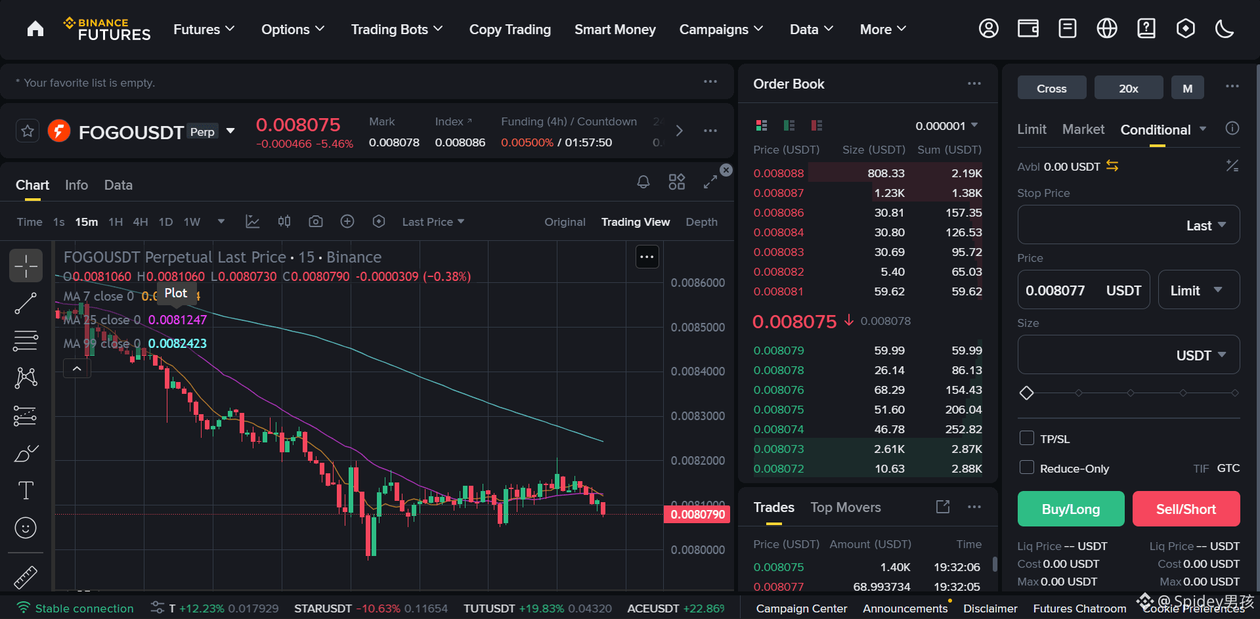
Task: Show asks-only order book view
Action: click(817, 125)
